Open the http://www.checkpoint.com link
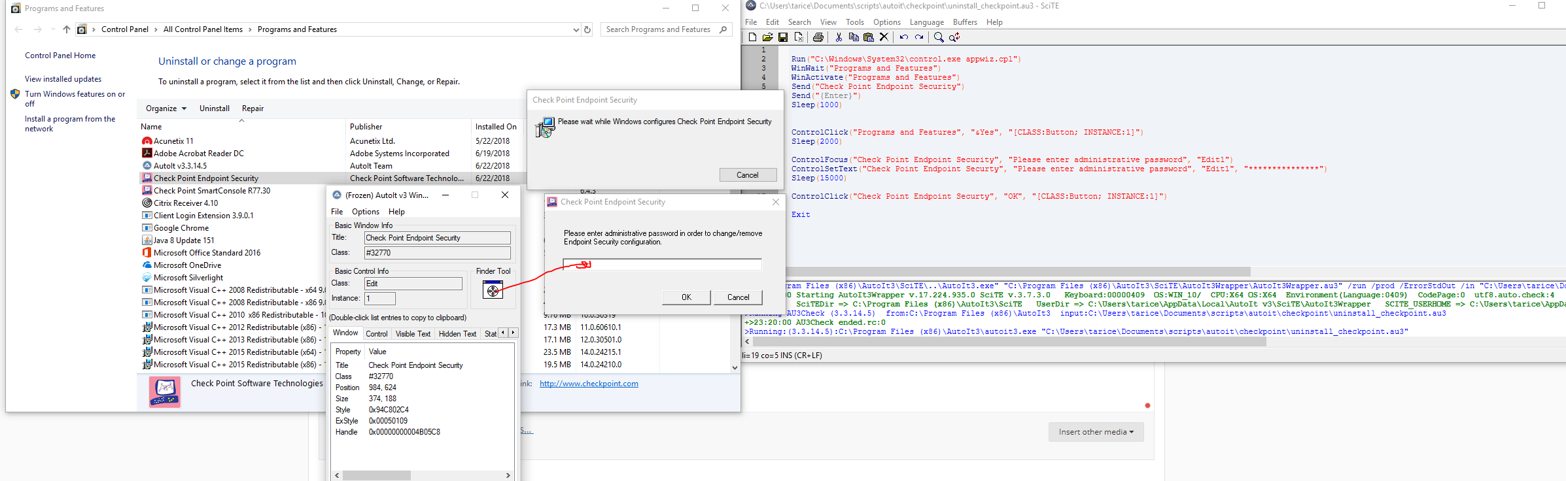This screenshot has width=1566, height=481. click(589, 384)
